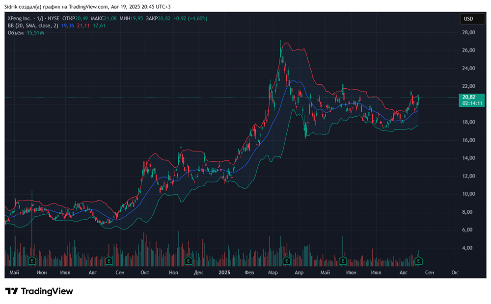Click the 28,00 price axis label
The width and height of the screenshot is (491, 304).
pyautogui.click(x=468, y=32)
